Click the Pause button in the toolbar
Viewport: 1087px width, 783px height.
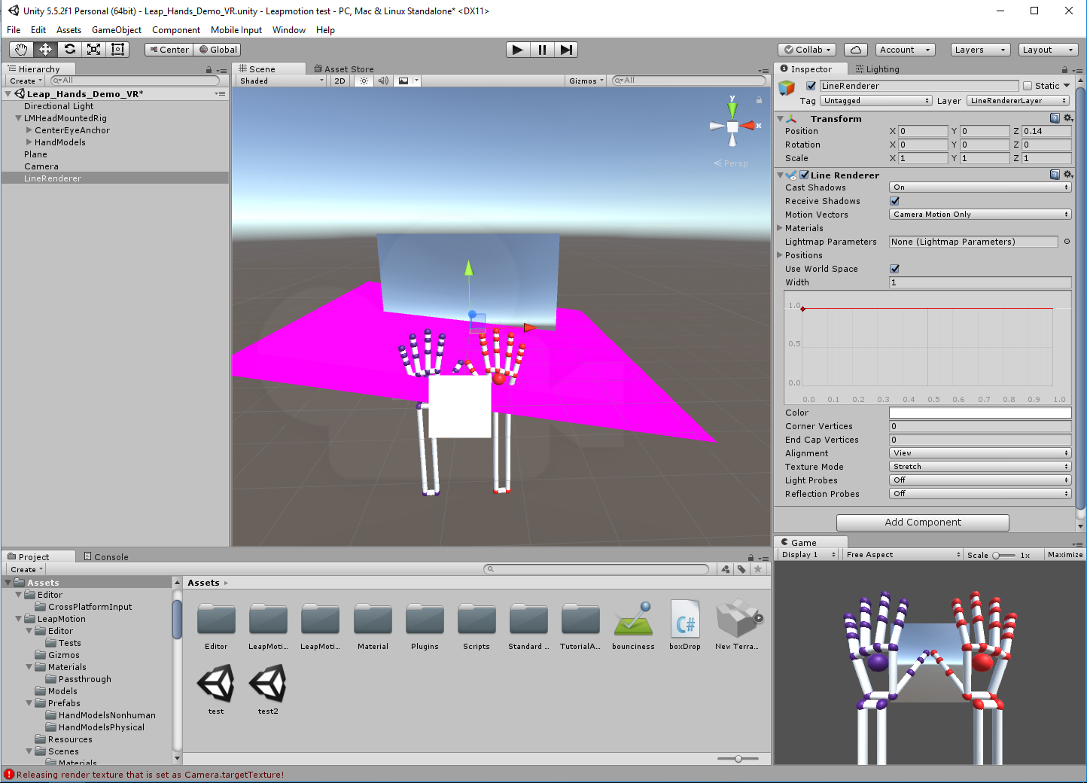(541, 49)
